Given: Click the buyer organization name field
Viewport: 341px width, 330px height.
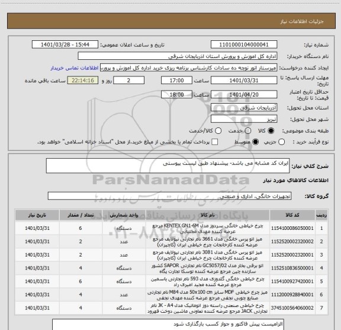Looking at the screenshot, I should click(178, 56).
